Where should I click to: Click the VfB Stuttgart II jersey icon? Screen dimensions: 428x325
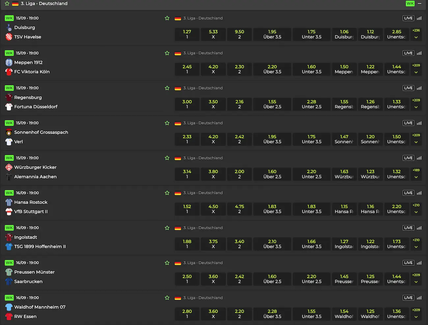9,212
